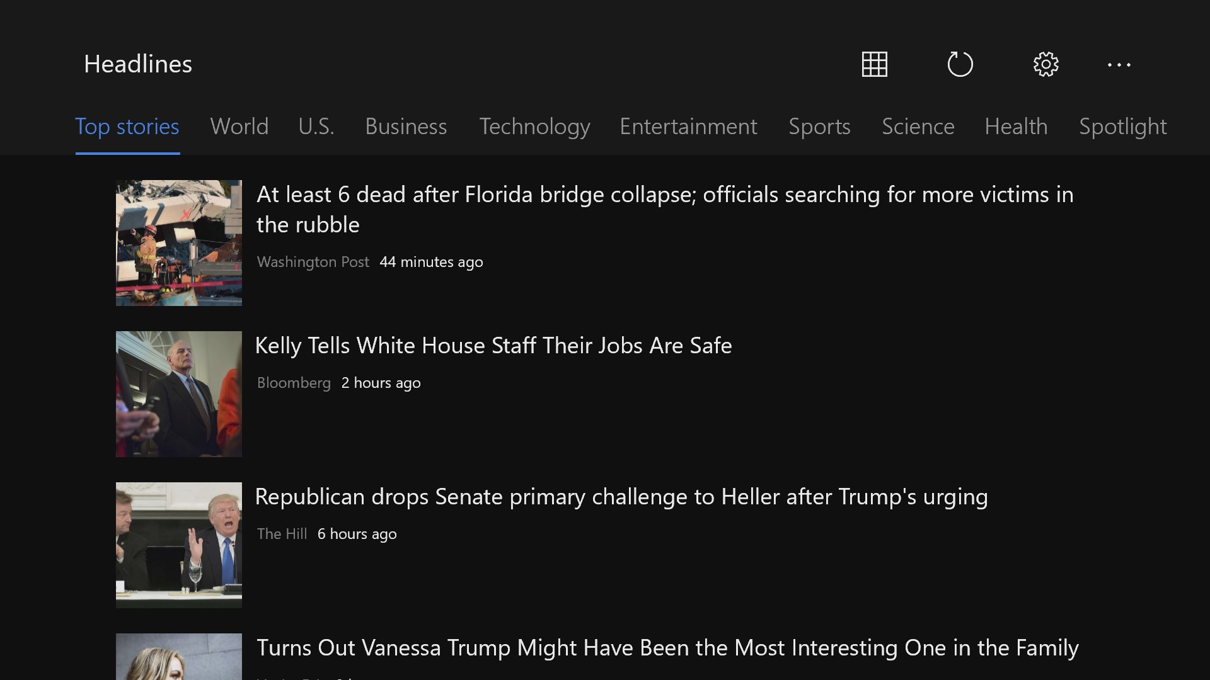Open the settings gear
Screen dimensions: 1210x680
[1046, 64]
